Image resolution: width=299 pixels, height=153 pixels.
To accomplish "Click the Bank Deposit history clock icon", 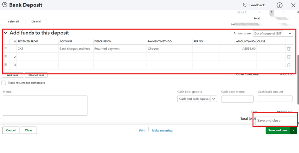I will point(4,5).
